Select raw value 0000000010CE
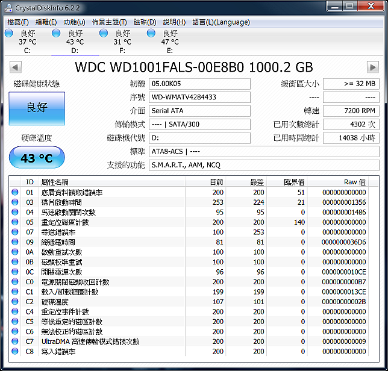 tap(344, 272)
